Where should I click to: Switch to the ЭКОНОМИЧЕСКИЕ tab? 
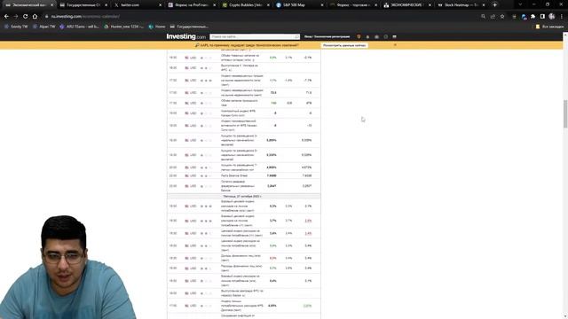(407, 5)
